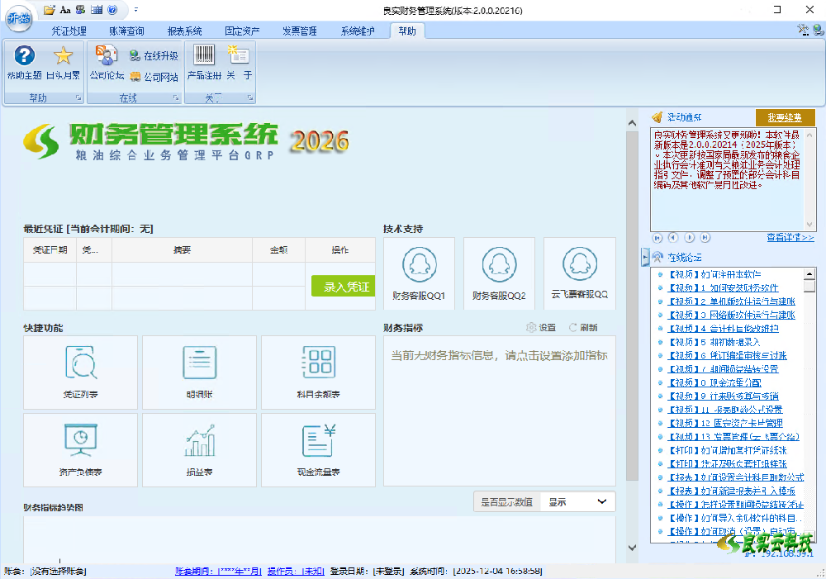
Task: Open the 现金流量表 cash flow shortcut
Action: [x=318, y=450]
